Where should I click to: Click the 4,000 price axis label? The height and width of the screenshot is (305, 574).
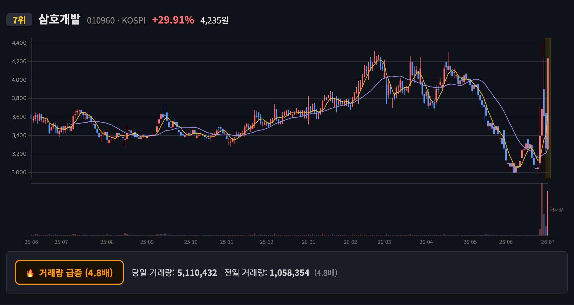click(19, 80)
